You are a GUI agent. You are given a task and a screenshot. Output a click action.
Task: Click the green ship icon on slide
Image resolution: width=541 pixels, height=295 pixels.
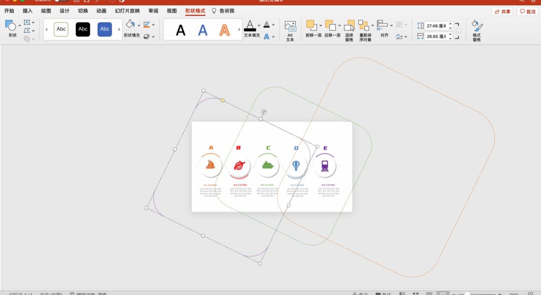point(267,165)
